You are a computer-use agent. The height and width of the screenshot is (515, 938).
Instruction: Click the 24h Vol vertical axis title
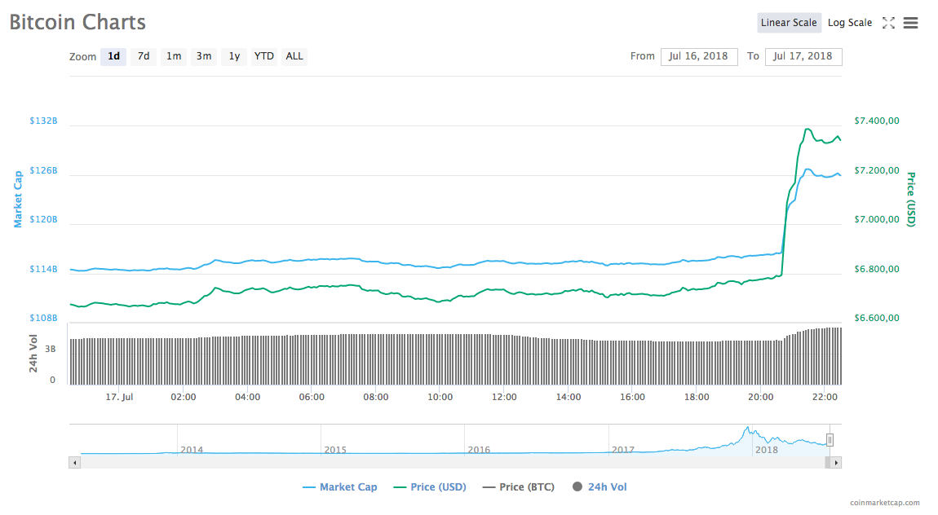click(33, 354)
